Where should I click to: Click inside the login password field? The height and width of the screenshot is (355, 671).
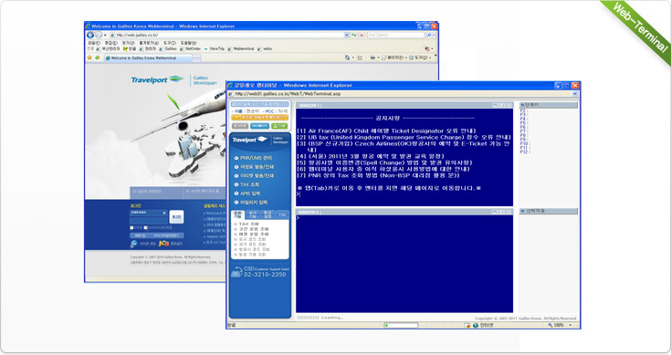149,221
